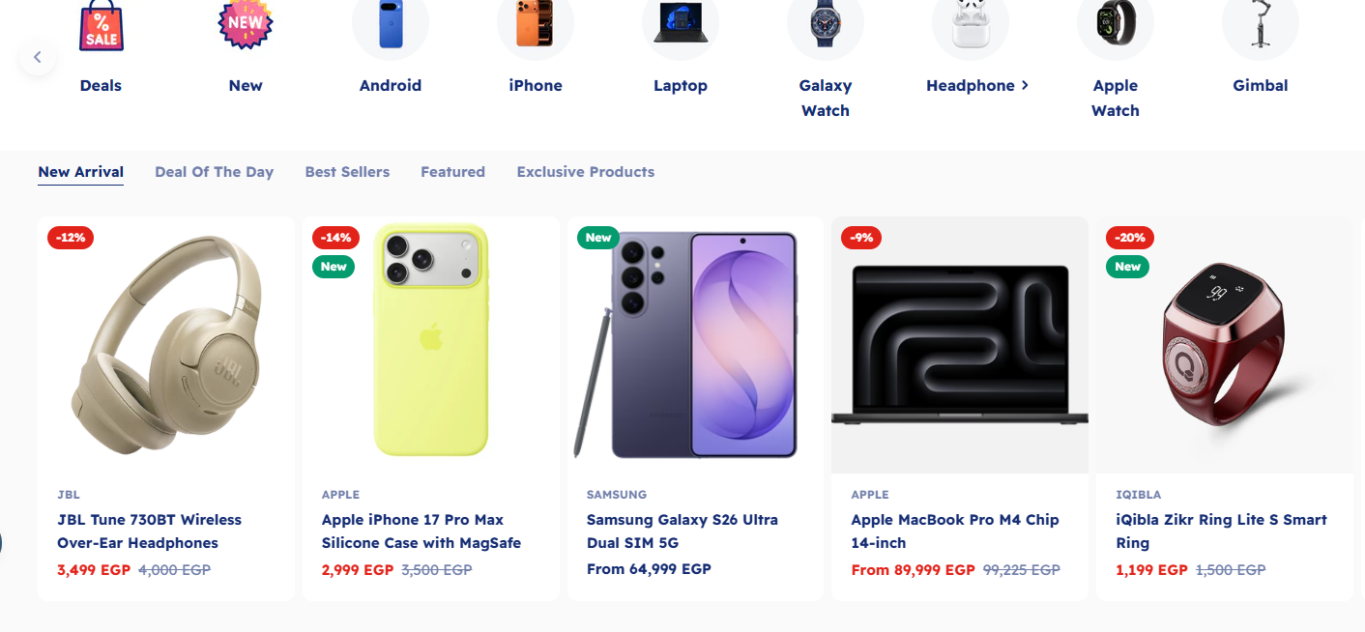Show the Featured products tab
1365x632 pixels.
(x=452, y=172)
